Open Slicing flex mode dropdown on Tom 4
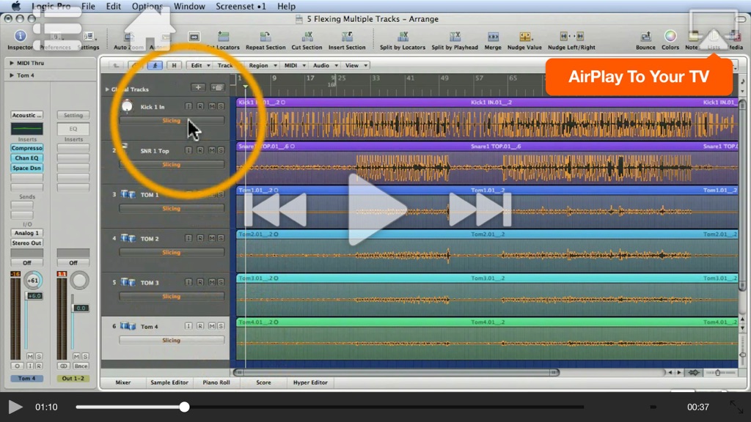 click(x=172, y=340)
